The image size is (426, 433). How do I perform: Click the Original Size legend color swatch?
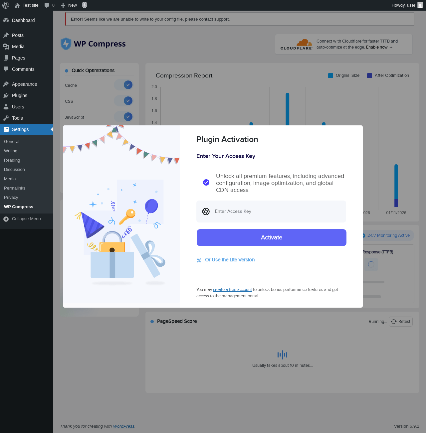pos(330,75)
